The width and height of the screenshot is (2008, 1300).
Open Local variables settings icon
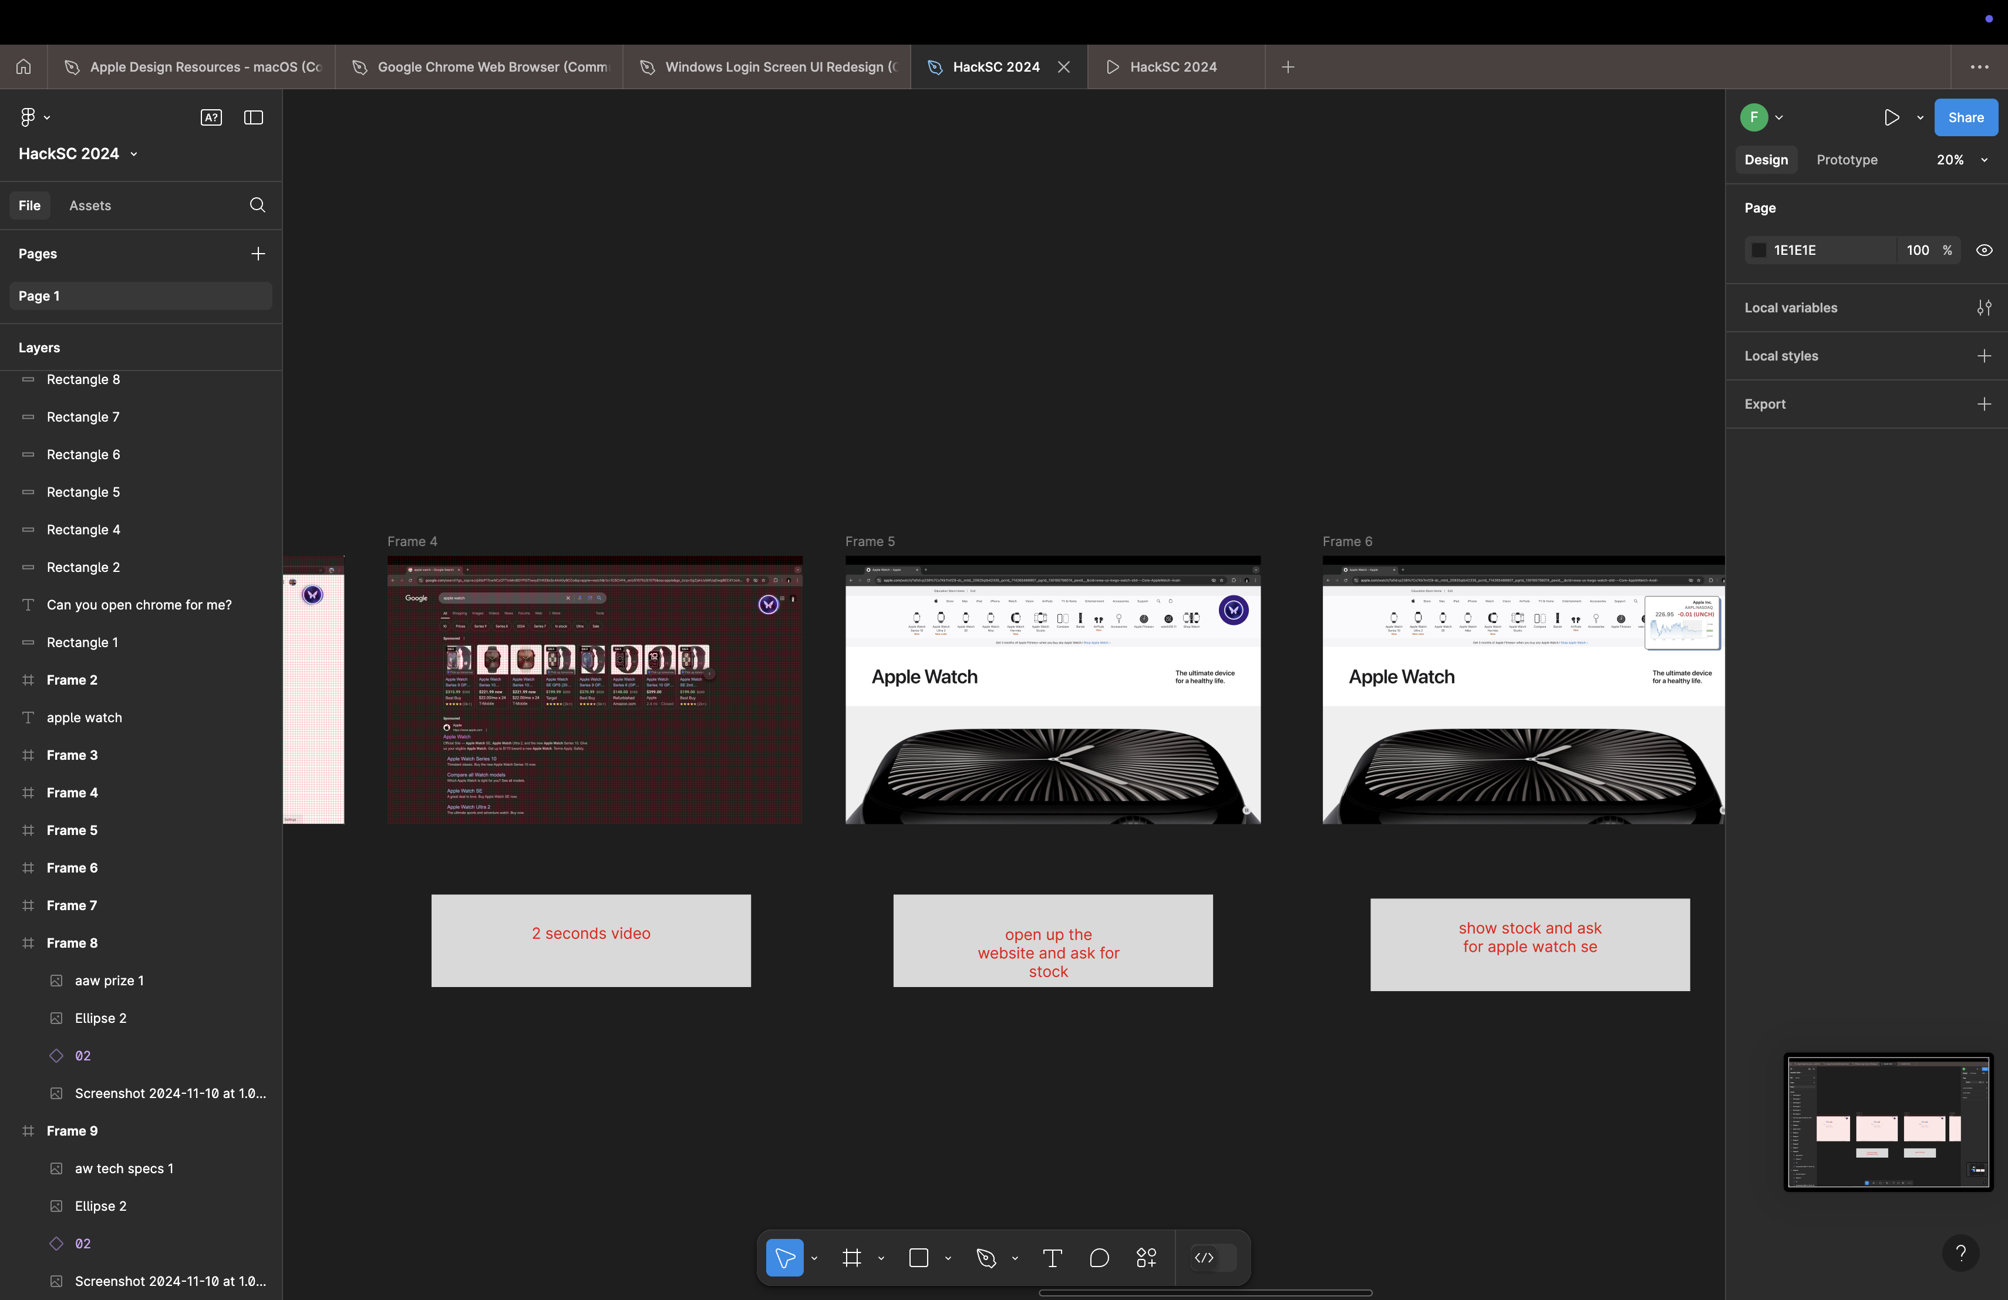pyautogui.click(x=1983, y=308)
